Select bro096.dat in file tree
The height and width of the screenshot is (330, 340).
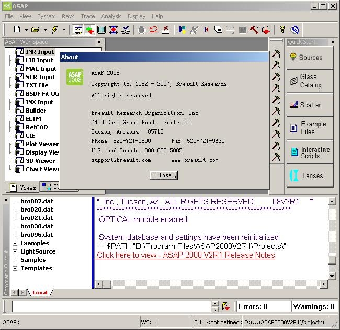tap(37, 235)
